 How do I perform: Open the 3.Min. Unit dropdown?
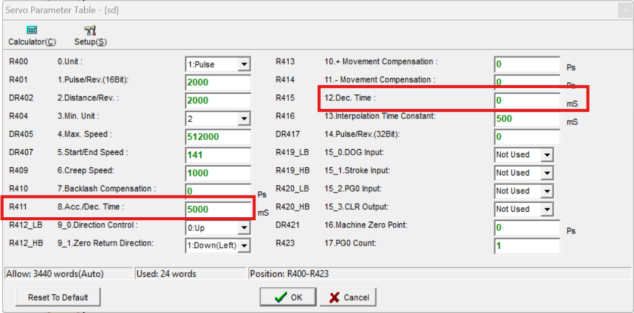pos(244,119)
